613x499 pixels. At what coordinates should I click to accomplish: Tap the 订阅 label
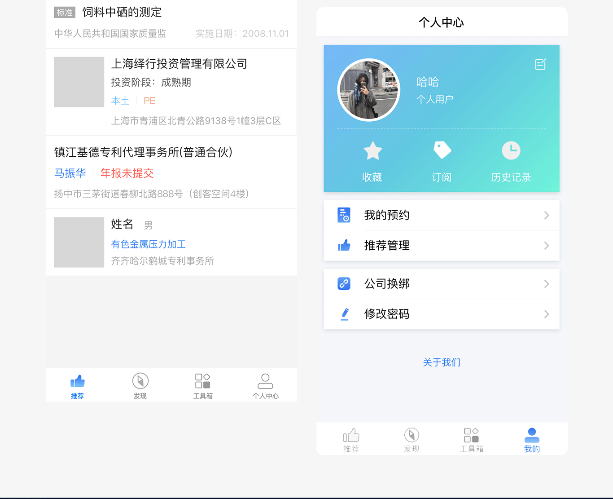(442, 177)
